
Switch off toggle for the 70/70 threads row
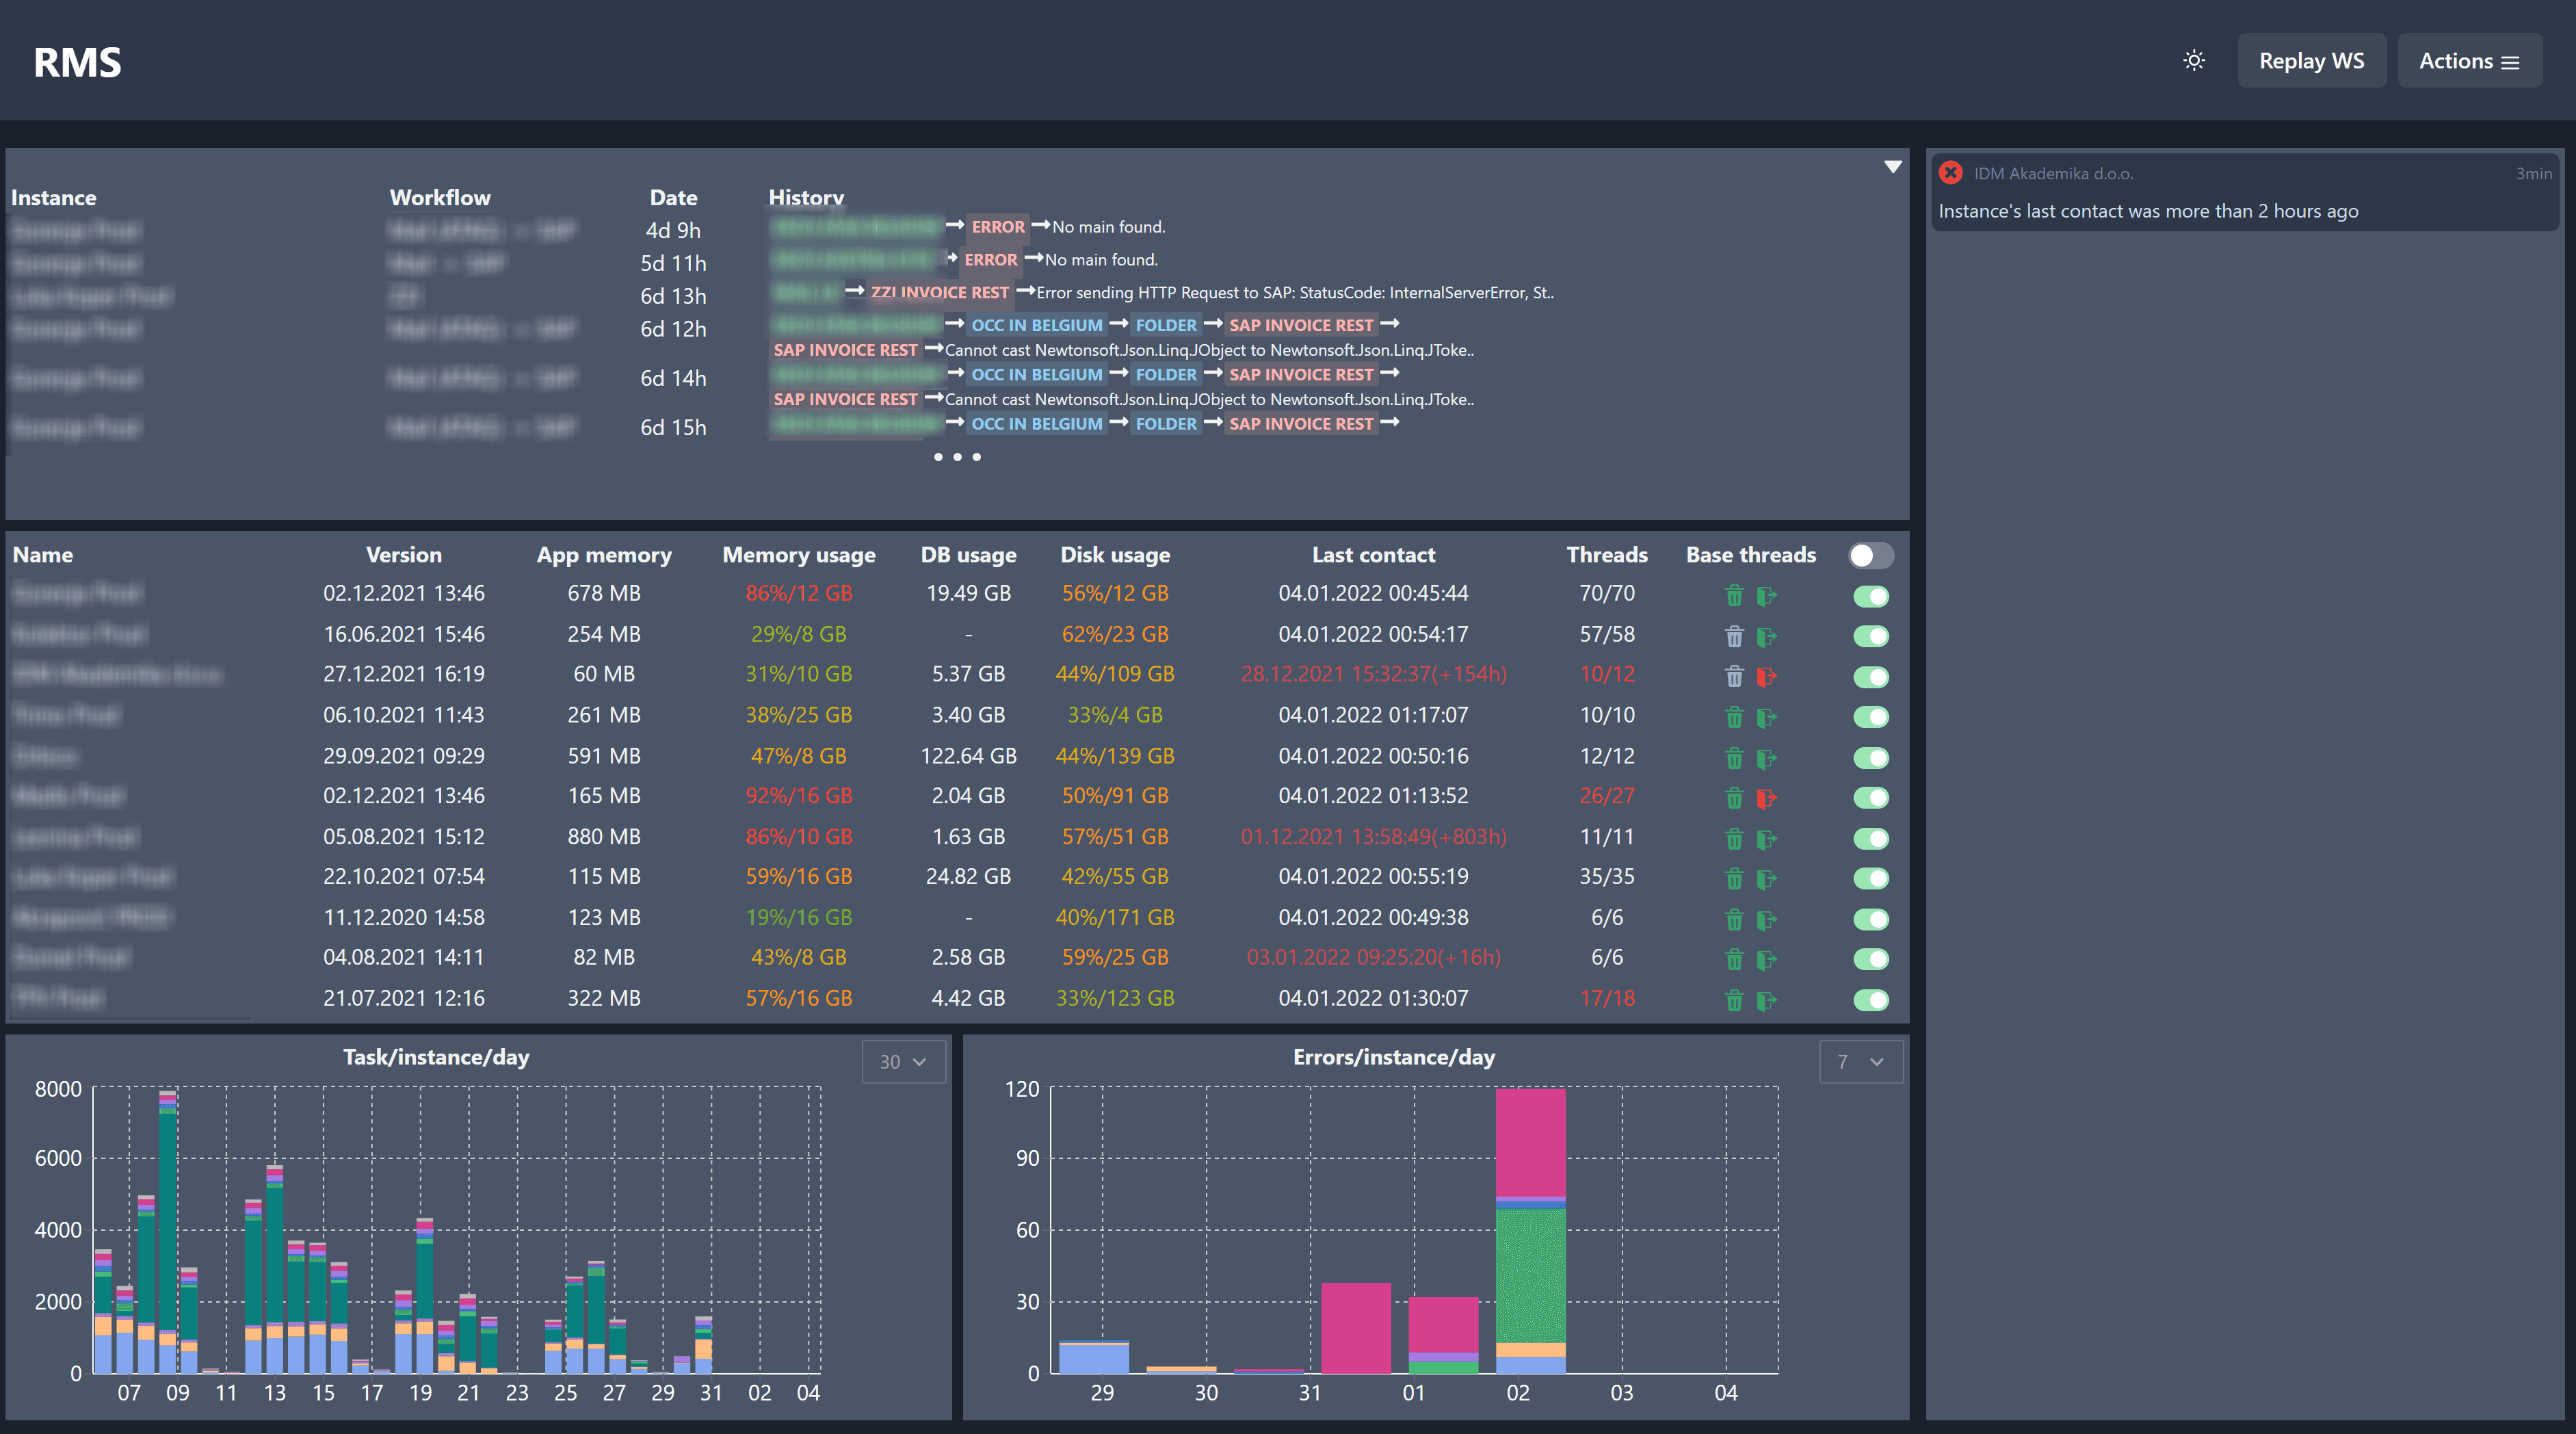[1870, 596]
